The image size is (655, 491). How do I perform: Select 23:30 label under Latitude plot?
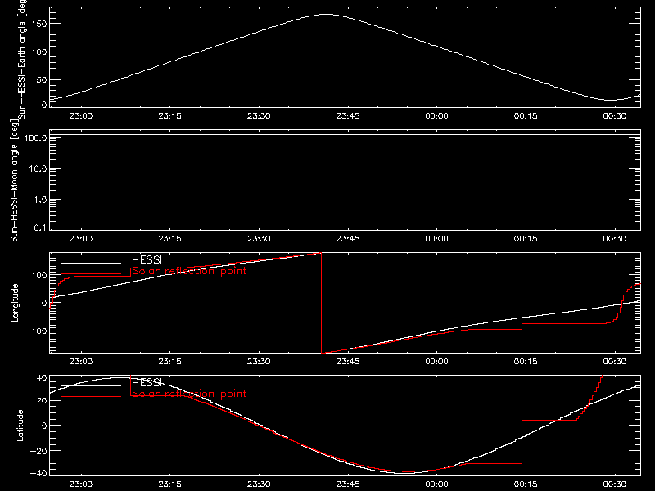pyautogui.click(x=259, y=484)
